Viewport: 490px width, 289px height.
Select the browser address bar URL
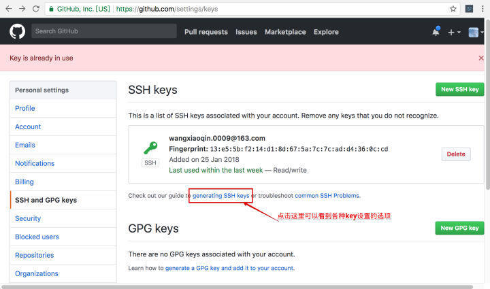tap(167, 9)
